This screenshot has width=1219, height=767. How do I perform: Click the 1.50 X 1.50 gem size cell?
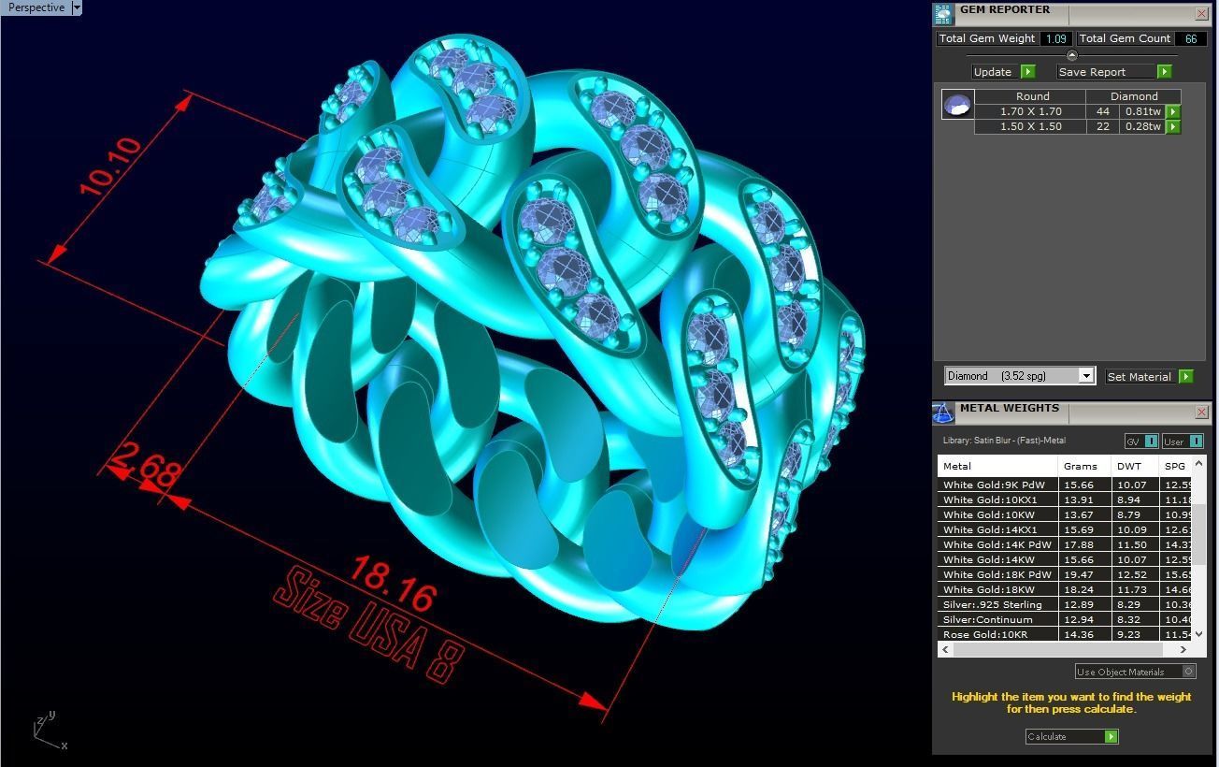pyautogui.click(x=1030, y=126)
